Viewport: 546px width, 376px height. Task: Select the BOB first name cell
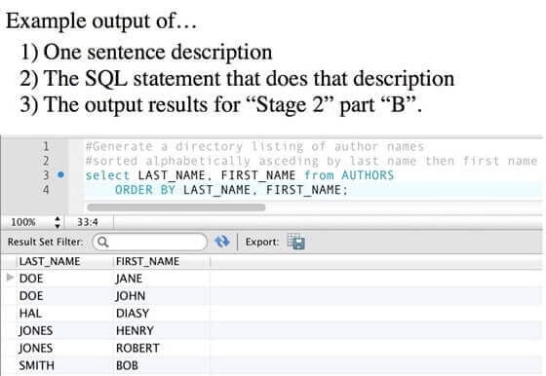127,365
